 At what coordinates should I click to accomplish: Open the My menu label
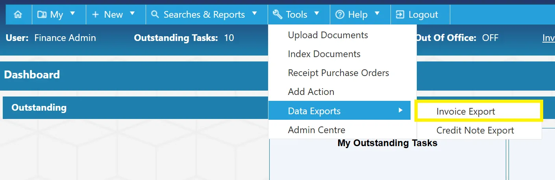tap(57, 15)
